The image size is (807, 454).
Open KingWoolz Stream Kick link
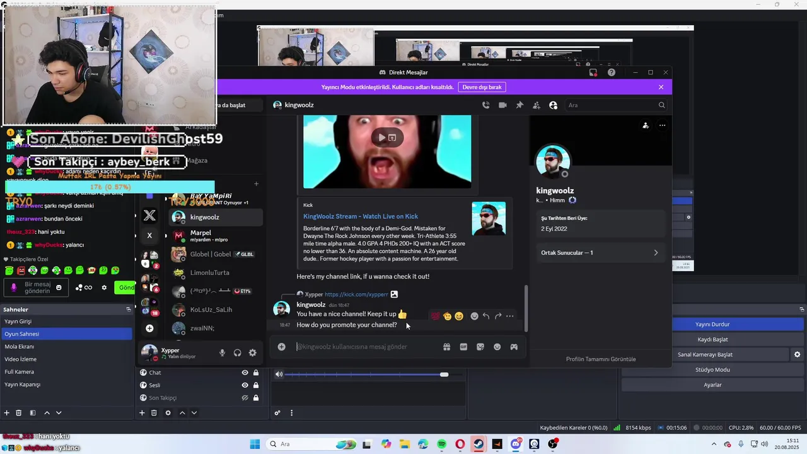[361, 216]
